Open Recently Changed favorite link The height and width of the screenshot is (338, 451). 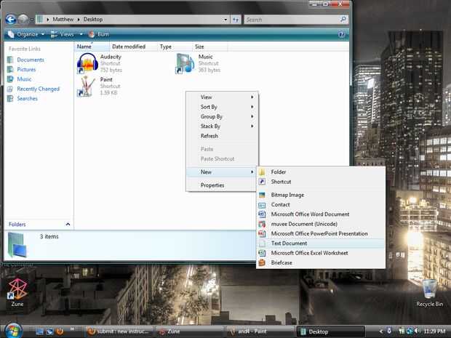pos(39,89)
